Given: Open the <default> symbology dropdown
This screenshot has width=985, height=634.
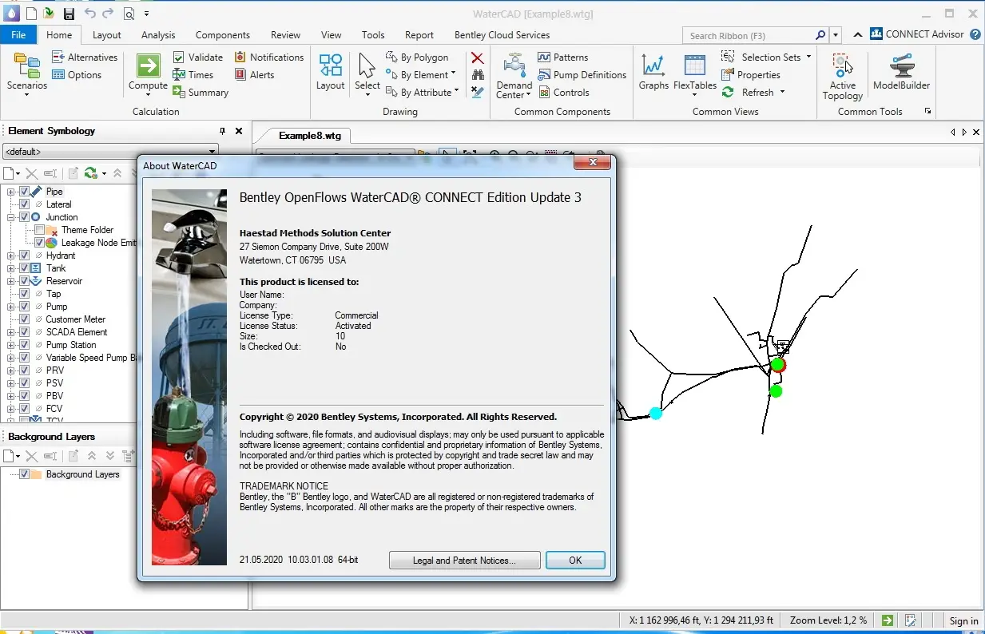Looking at the screenshot, I should 110,151.
